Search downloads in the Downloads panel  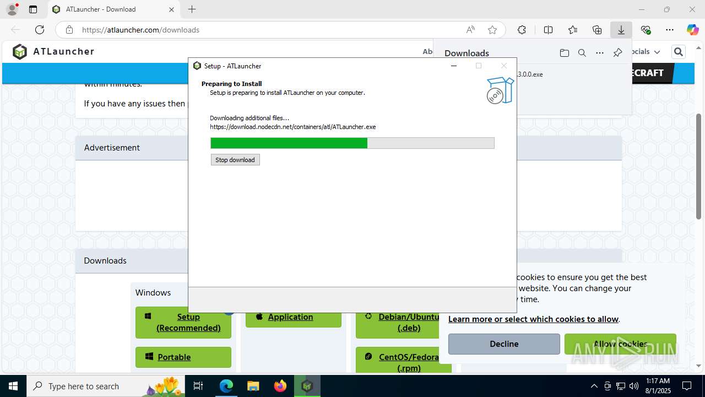pos(582,53)
